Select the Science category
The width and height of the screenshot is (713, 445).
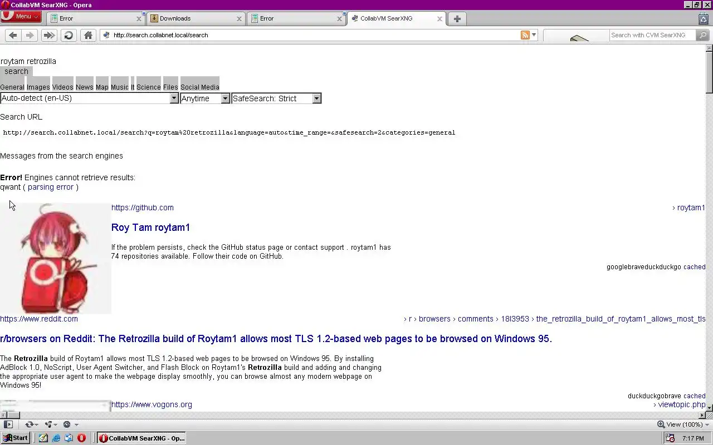click(149, 87)
